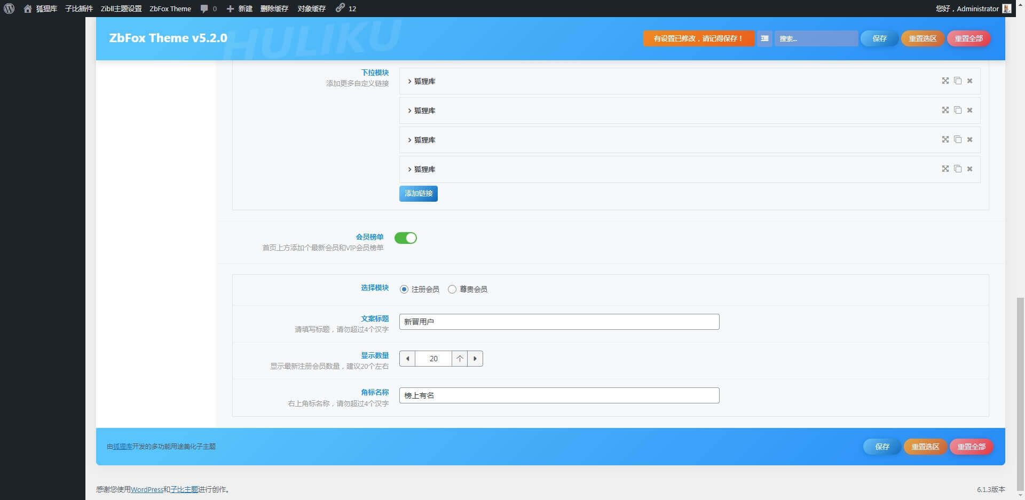Screen dimensions: 1025x500
Task: Open Zibll主题设置 in admin bar
Action: coord(121,9)
